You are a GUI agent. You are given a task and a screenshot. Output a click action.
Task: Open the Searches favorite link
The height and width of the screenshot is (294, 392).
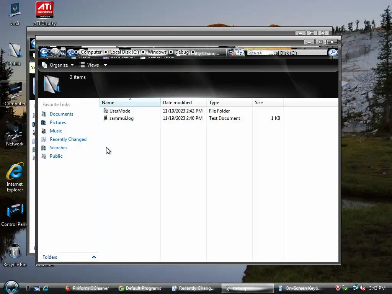(x=59, y=148)
